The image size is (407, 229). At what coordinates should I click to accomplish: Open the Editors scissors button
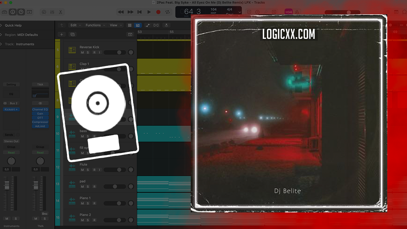[60, 12]
